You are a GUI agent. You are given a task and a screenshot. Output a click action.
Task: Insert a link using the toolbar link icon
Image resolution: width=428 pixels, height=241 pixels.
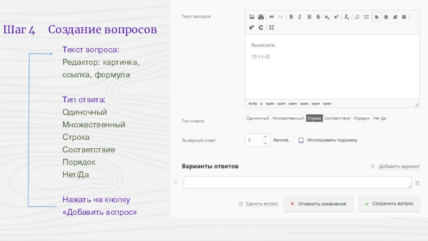click(x=272, y=17)
